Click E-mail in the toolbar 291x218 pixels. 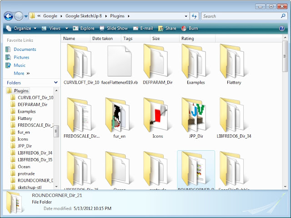[x=143, y=28]
